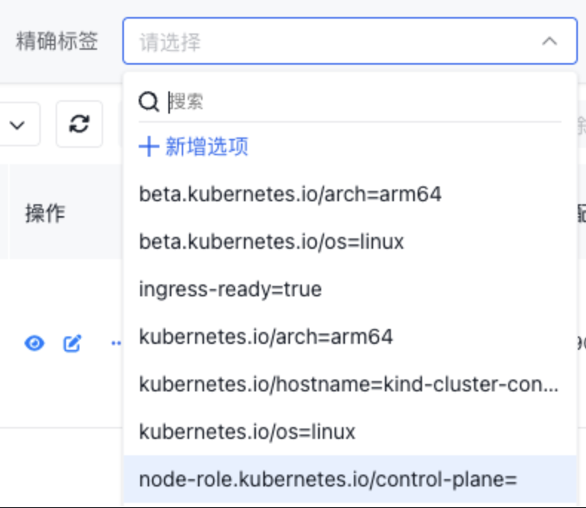
Task: Click the more actions dots icon
Action: tap(116, 343)
